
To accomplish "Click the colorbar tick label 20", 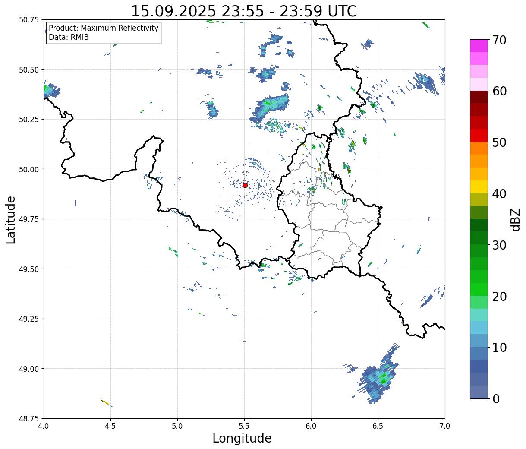I will pyautogui.click(x=499, y=297).
